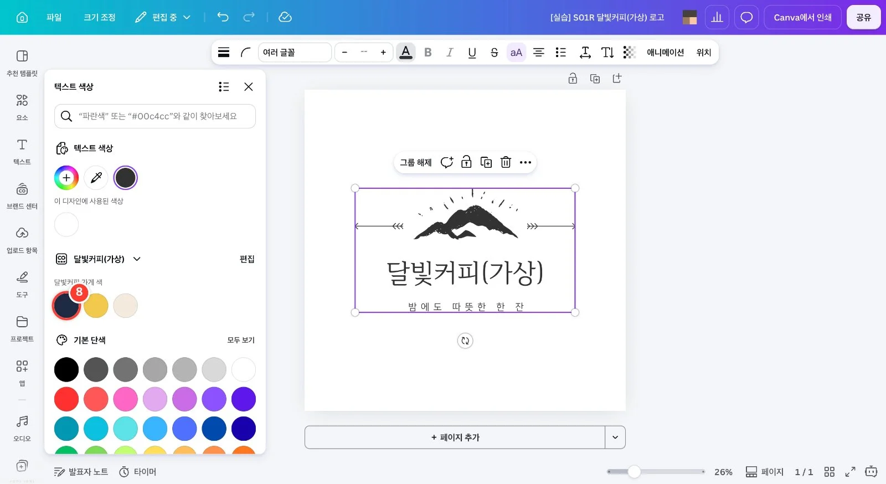
Task: Open the Position toolbar option
Action: click(x=704, y=52)
